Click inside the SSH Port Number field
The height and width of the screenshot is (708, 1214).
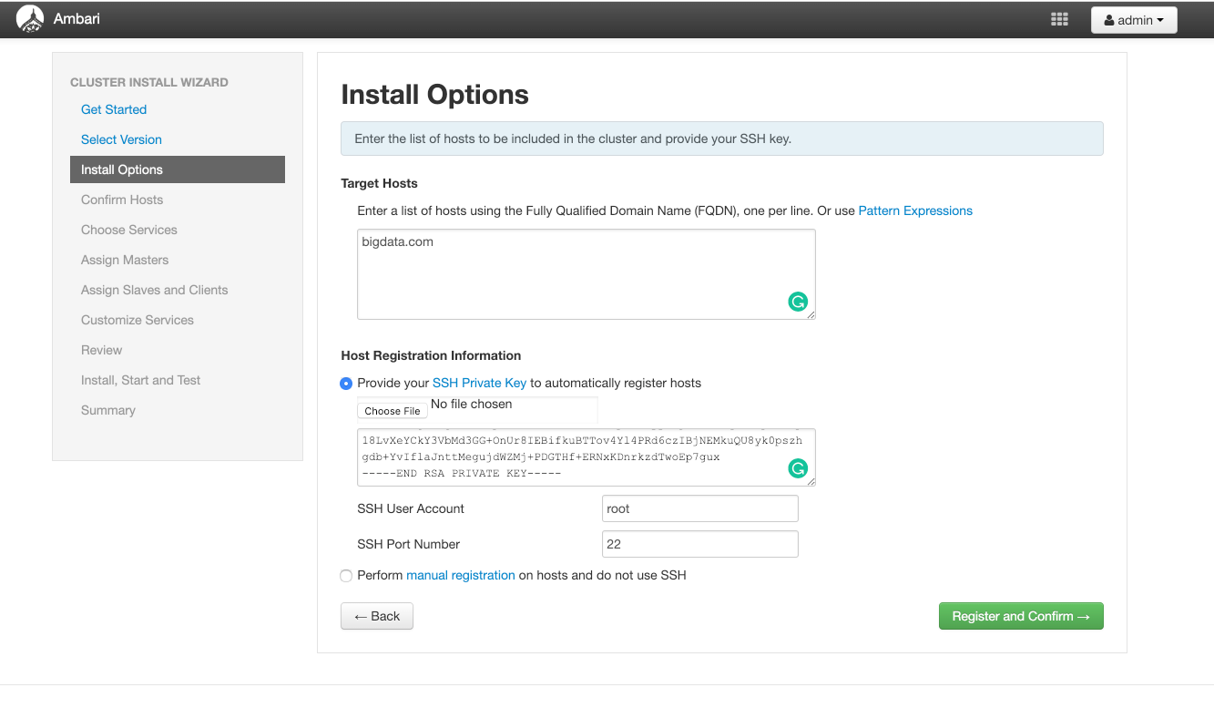click(699, 543)
